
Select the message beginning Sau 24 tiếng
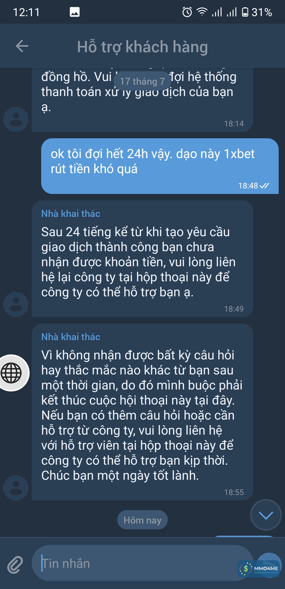pyautogui.click(x=142, y=259)
